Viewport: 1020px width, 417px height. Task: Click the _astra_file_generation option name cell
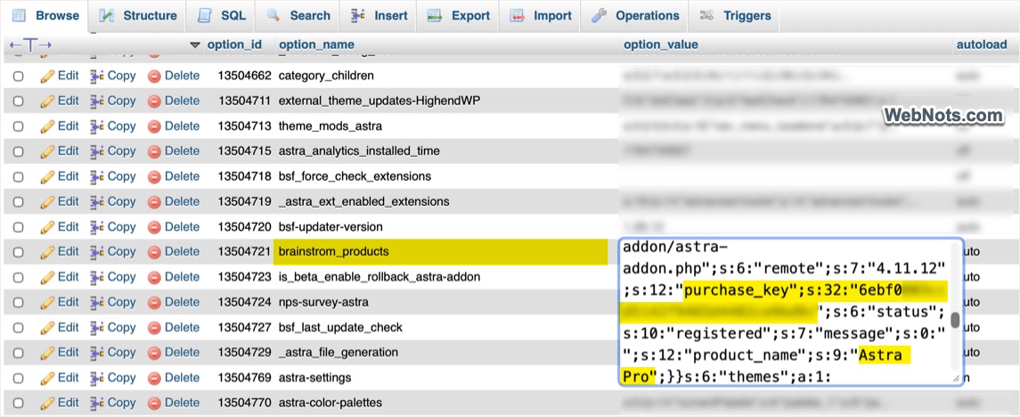point(339,352)
